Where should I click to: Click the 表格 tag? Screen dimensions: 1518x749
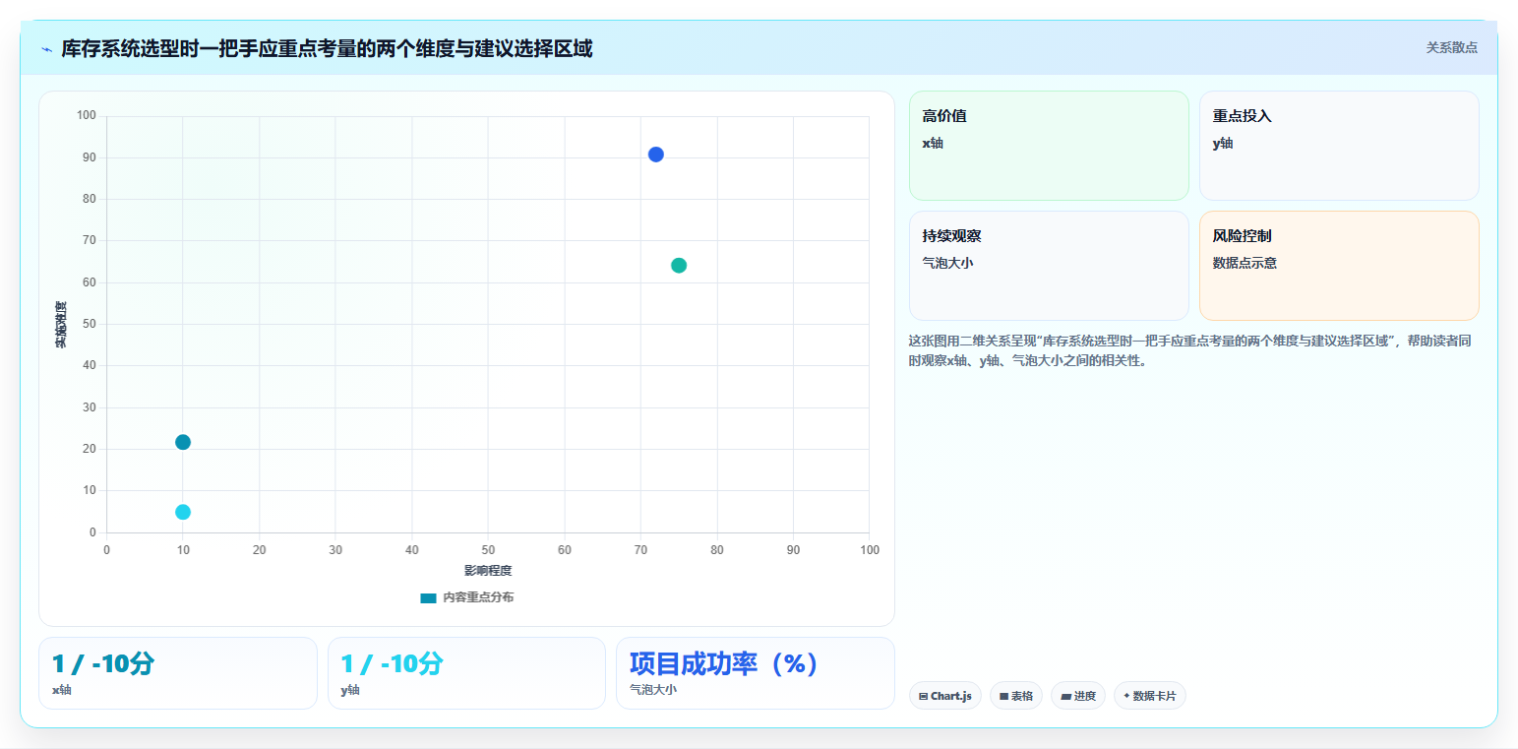click(1016, 696)
